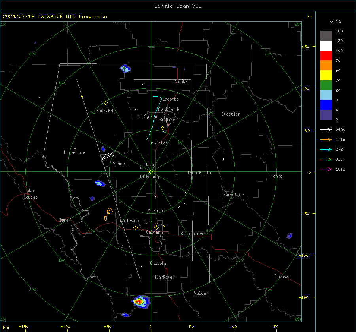This screenshot has width=356, height=332.
Task: Click the Banff town label
Action: (x=65, y=220)
